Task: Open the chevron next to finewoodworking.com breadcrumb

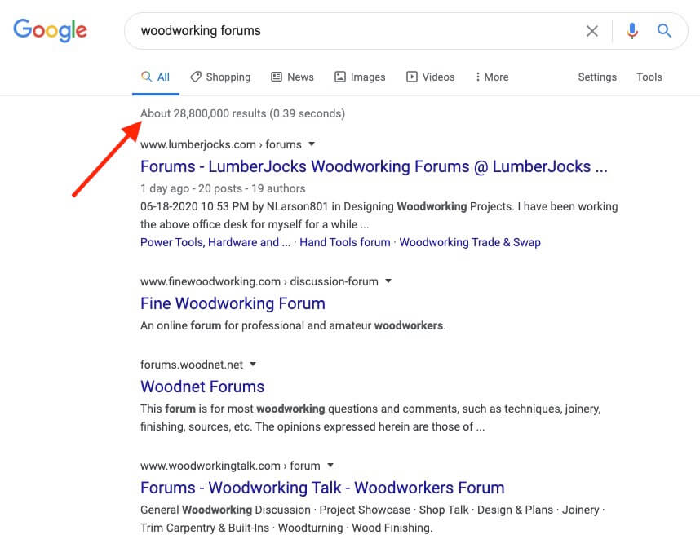Action: tap(387, 281)
